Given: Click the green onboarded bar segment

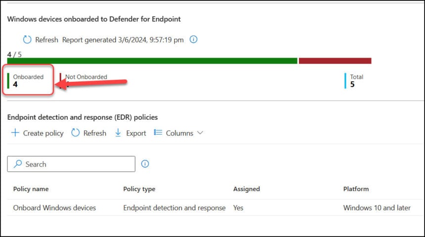Looking at the screenshot, I should 152,61.
